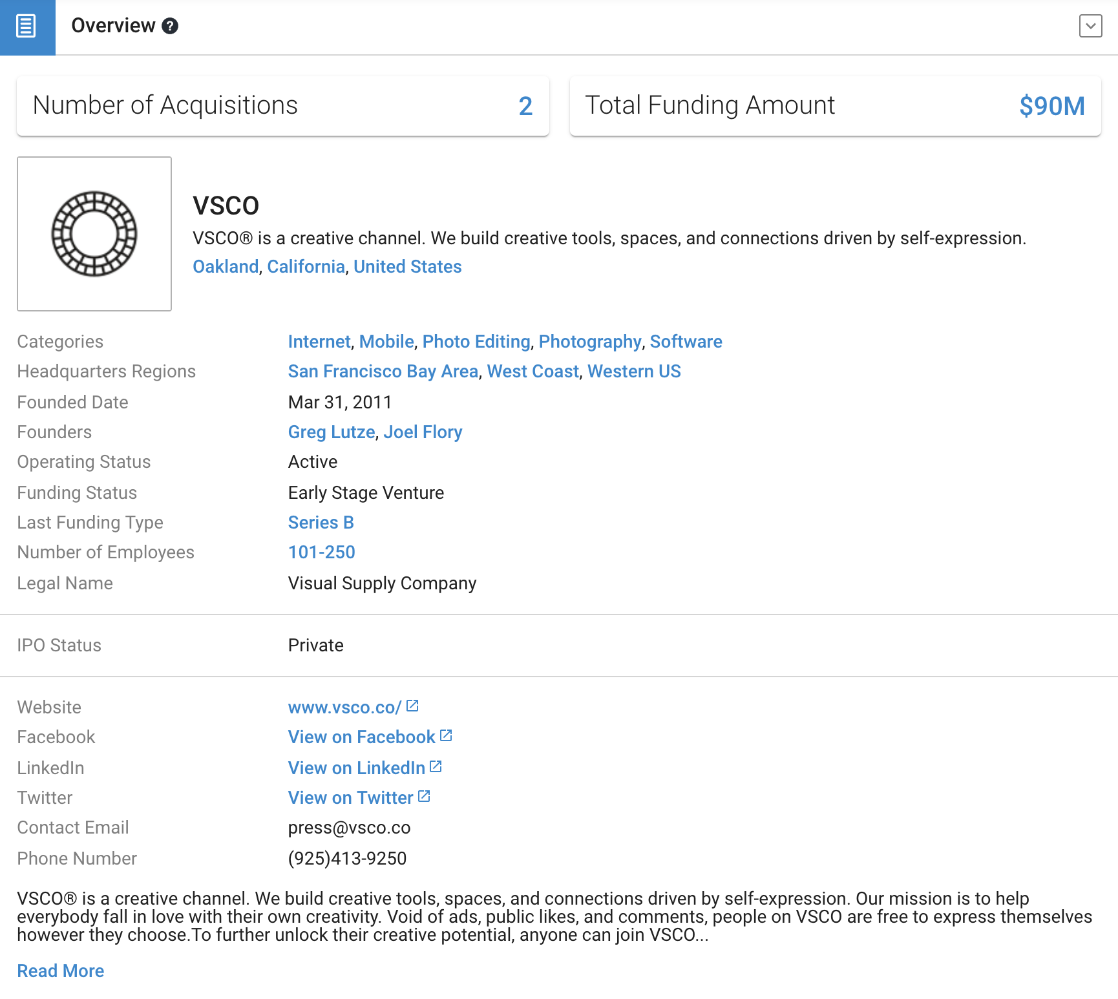Click the Overview document icon
1118x999 pixels.
point(26,27)
